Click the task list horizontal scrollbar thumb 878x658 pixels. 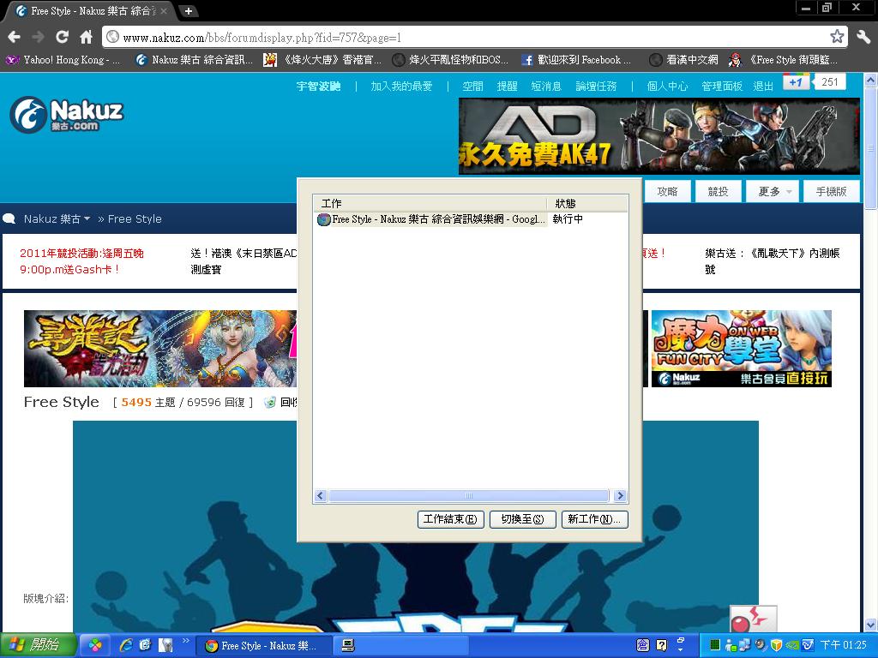(x=469, y=495)
